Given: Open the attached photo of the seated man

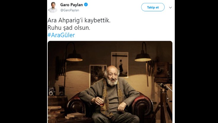Looking at the screenshot, I should 110,82.
